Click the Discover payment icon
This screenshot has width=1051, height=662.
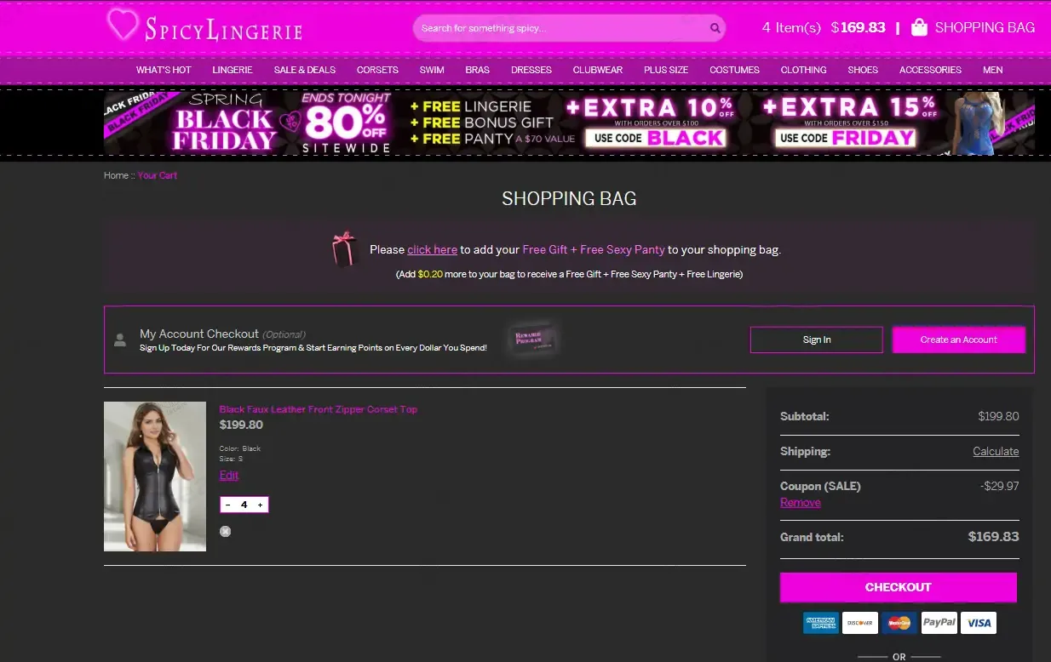(x=860, y=623)
